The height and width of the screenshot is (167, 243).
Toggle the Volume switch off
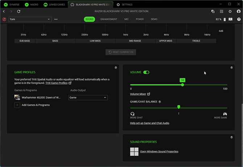(146, 72)
